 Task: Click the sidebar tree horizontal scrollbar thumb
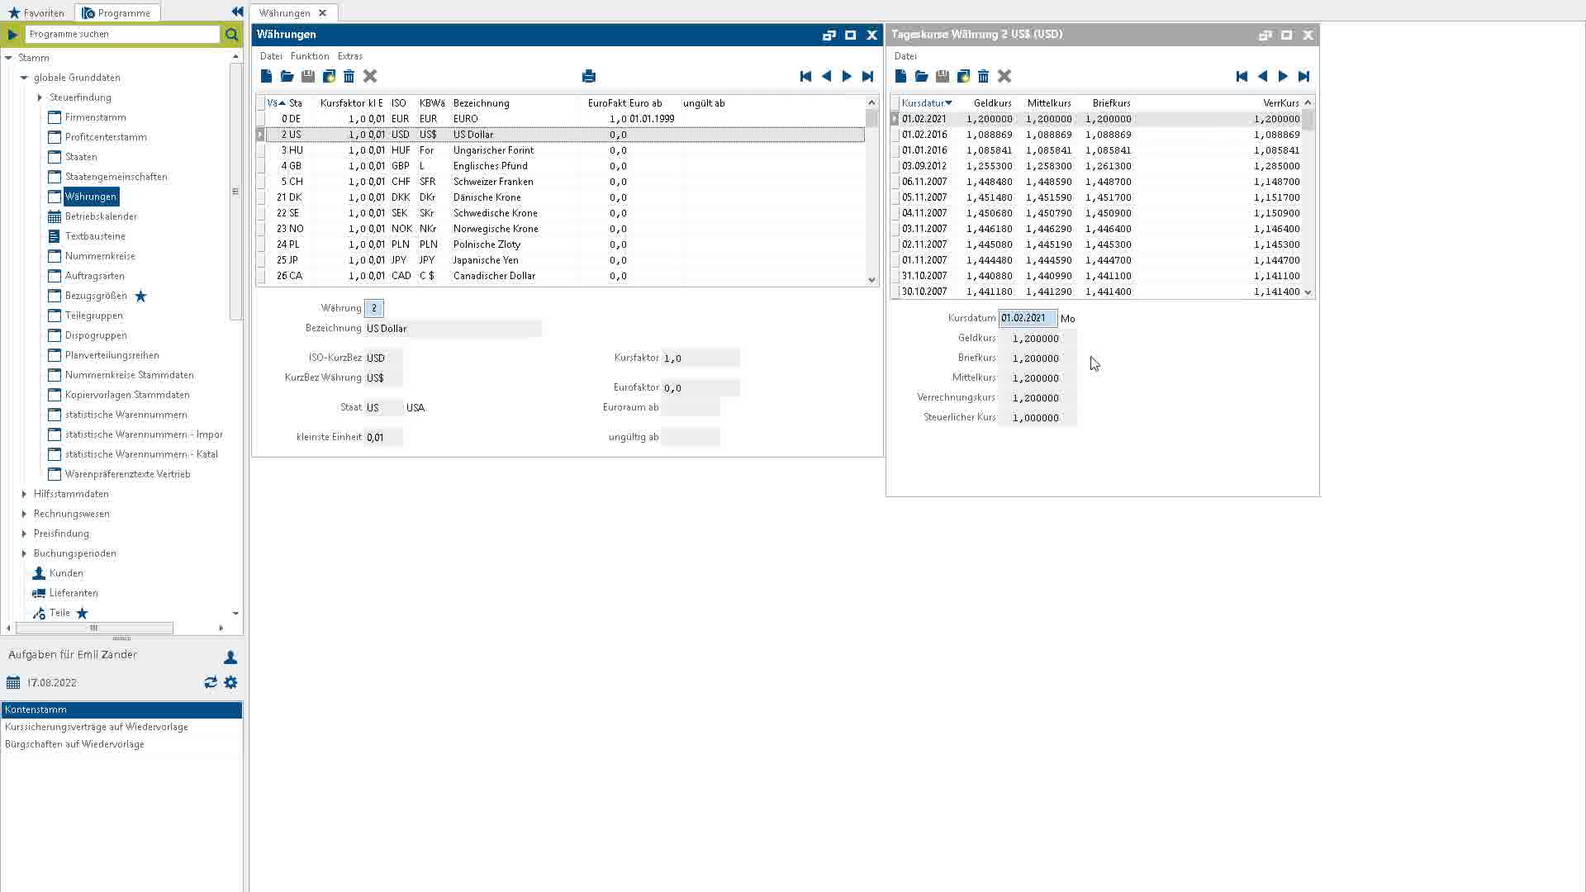point(94,628)
